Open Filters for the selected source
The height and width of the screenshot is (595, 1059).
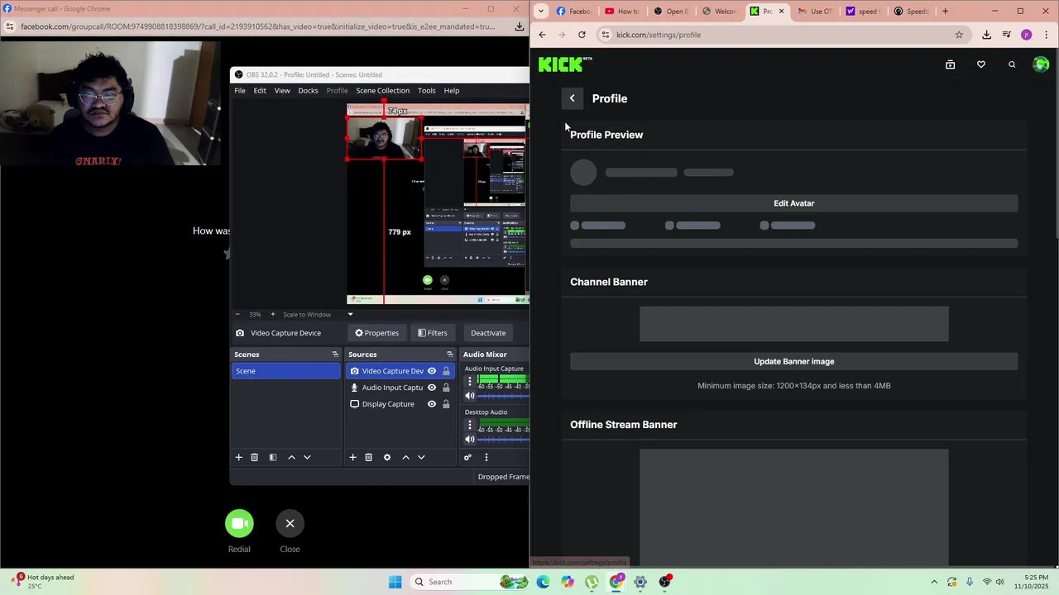[x=432, y=333]
